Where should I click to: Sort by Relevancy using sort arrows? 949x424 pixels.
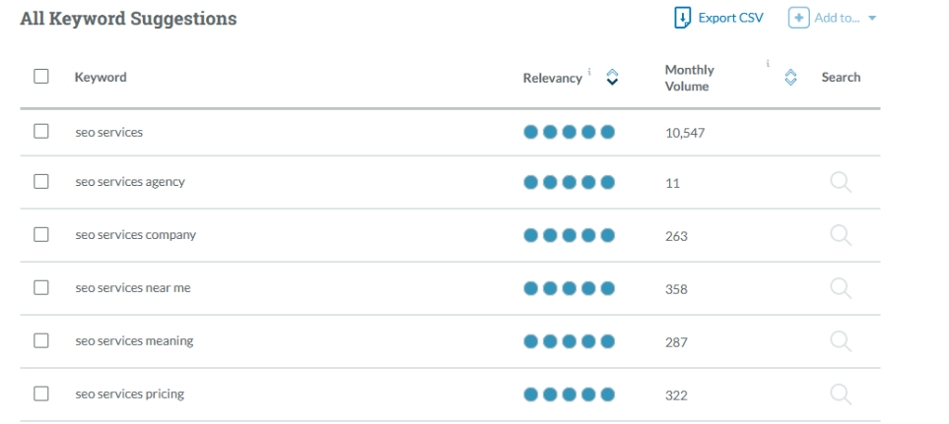(612, 78)
